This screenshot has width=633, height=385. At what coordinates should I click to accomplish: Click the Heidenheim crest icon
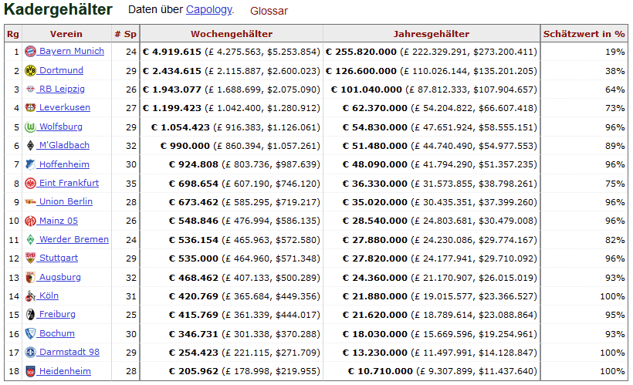(x=30, y=371)
